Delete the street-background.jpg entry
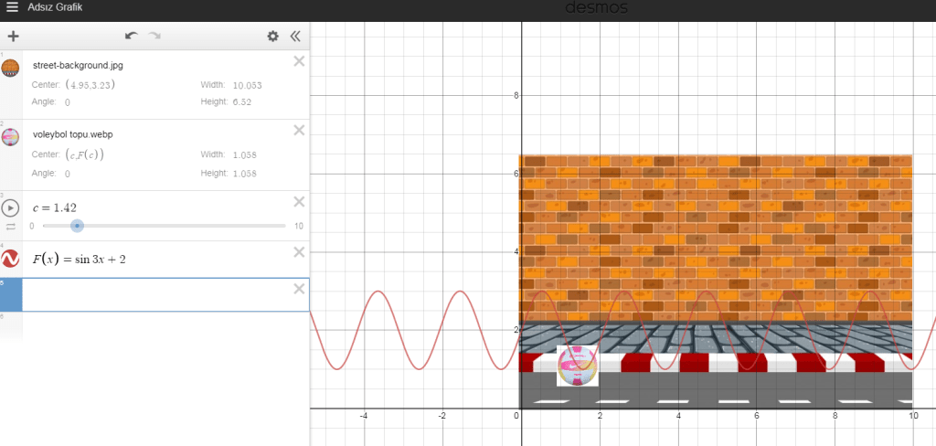The width and height of the screenshot is (936, 446). coord(298,61)
